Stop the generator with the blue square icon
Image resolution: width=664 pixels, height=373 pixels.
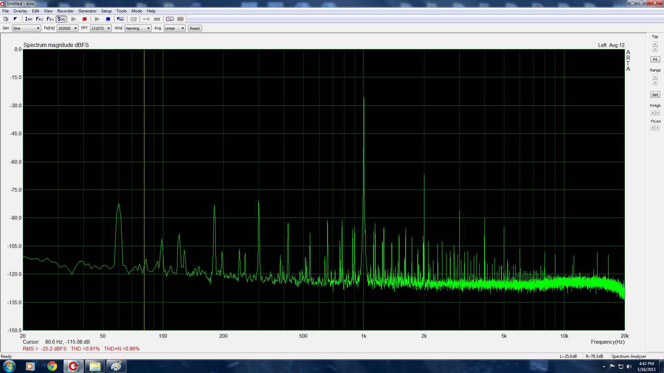(x=108, y=19)
